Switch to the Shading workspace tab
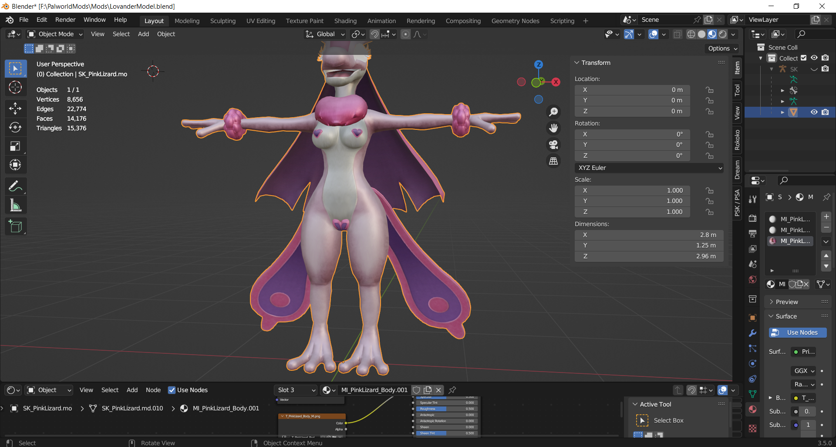 (x=345, y=21)
